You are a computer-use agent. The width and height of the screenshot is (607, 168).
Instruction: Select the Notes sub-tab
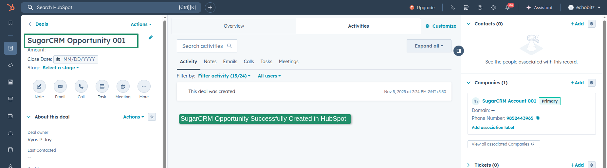point(210,62)
